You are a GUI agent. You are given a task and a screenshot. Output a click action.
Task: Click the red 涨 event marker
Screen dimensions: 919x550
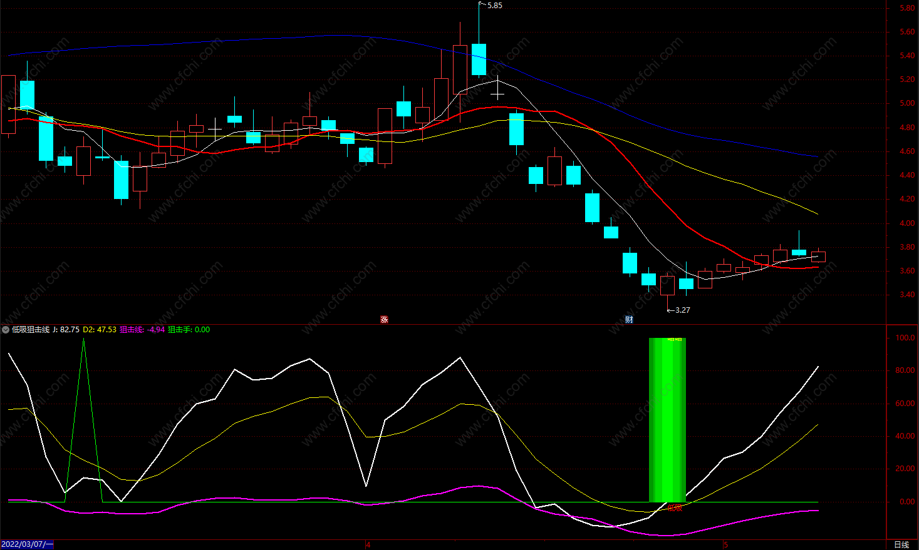click(384, 320)
